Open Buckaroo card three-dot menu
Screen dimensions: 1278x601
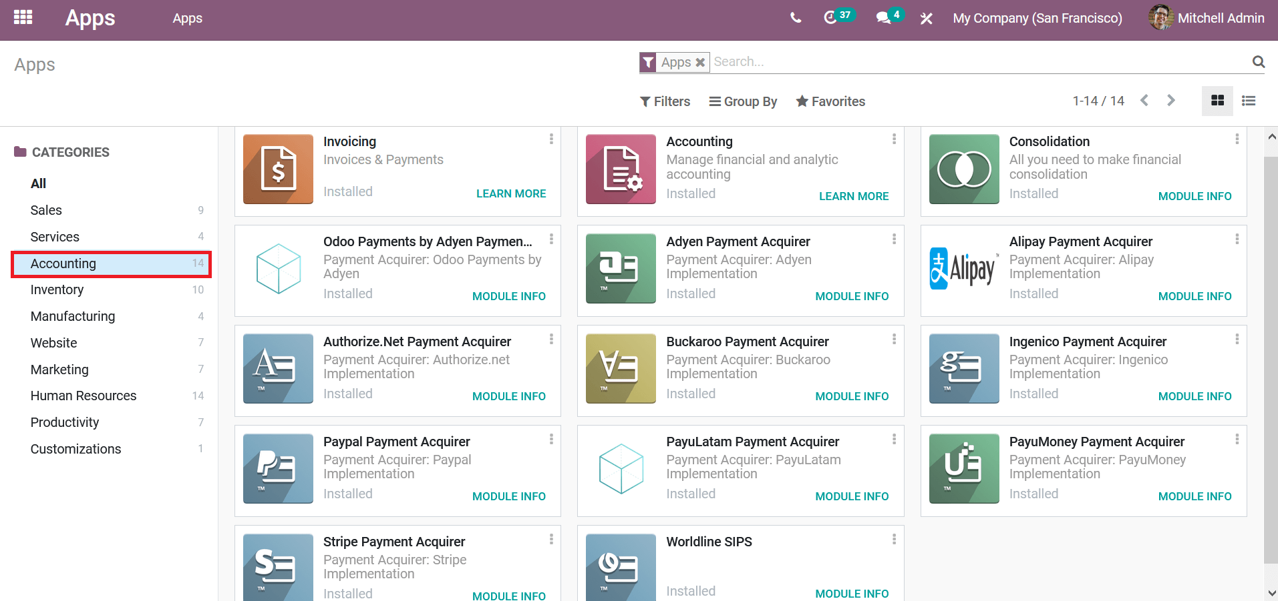pos(894,339)
